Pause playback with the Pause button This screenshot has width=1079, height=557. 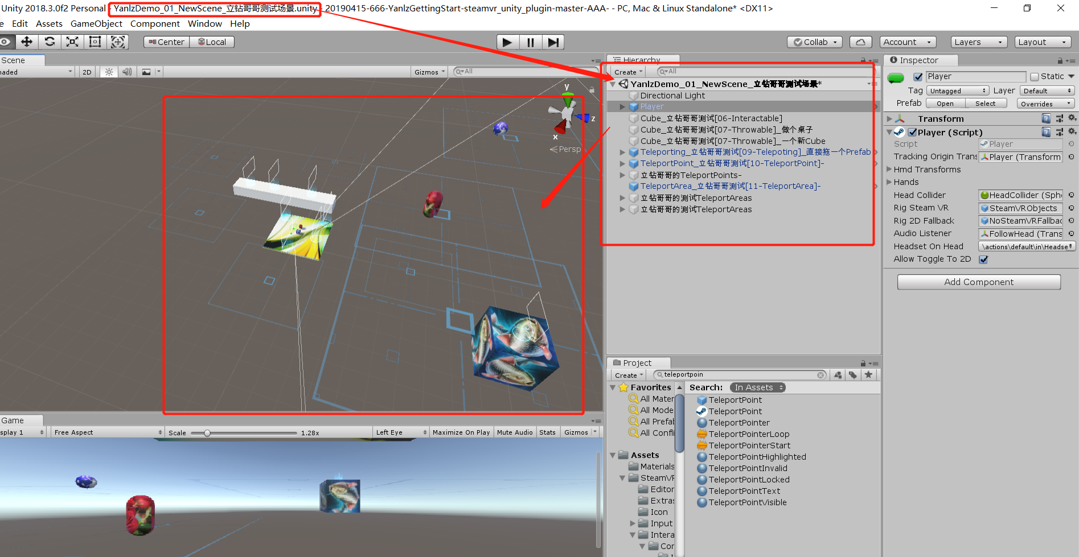(x=530, y=42)
